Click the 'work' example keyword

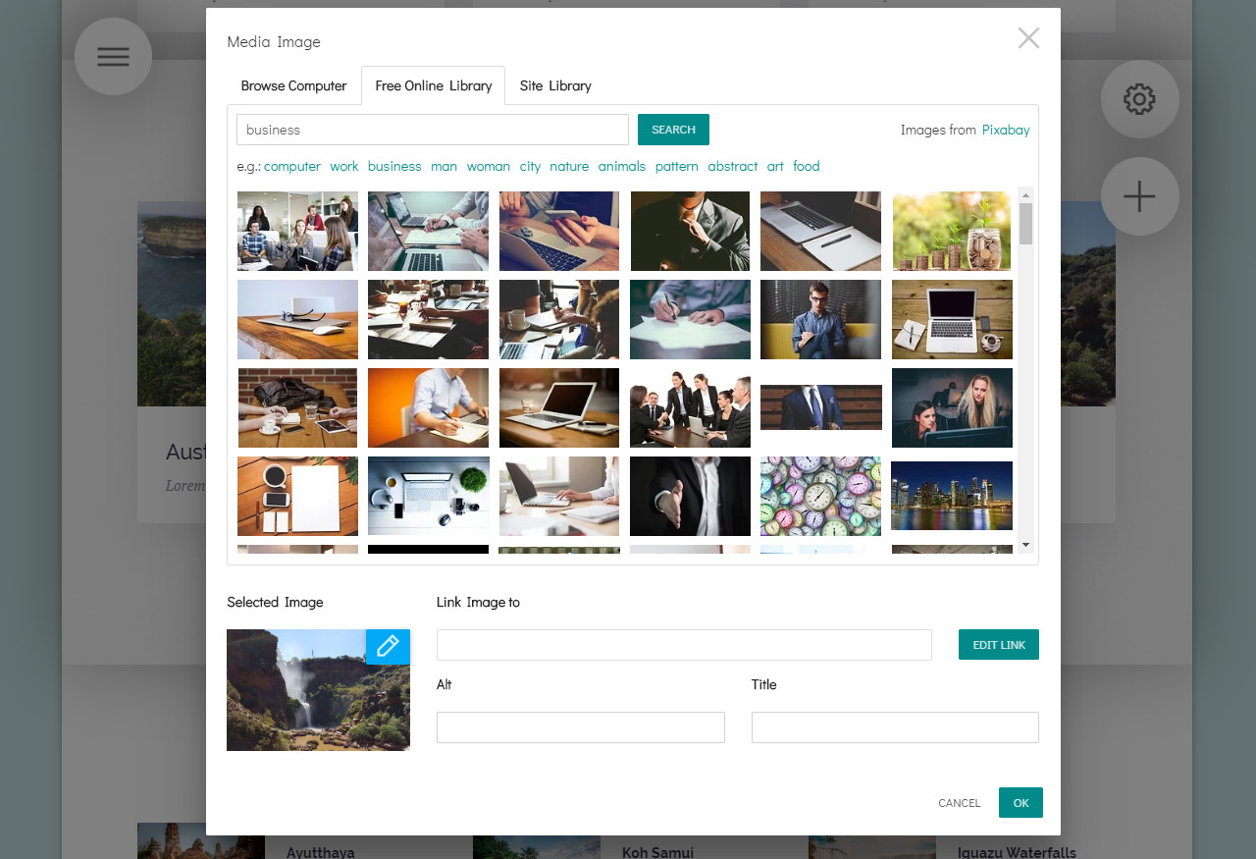pyautogui.click(x=344, y=166)
